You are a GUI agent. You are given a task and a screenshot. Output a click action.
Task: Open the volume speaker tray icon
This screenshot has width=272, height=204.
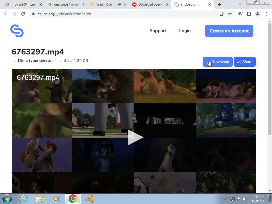pyautogui.click(x=245, y=199)
